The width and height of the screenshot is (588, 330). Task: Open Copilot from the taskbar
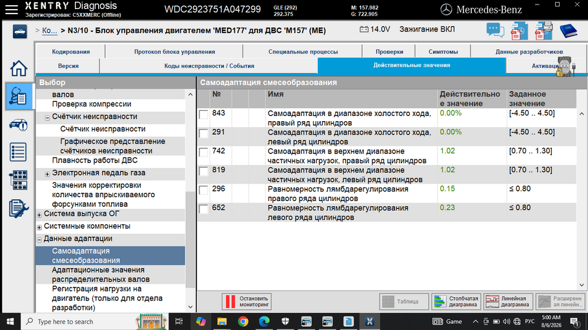click(x=201, y=322)
